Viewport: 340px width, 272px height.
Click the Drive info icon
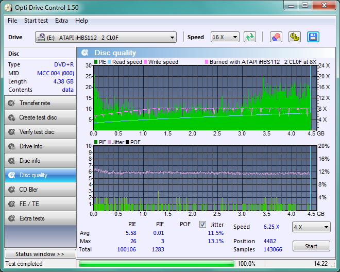tap(11, 146)
